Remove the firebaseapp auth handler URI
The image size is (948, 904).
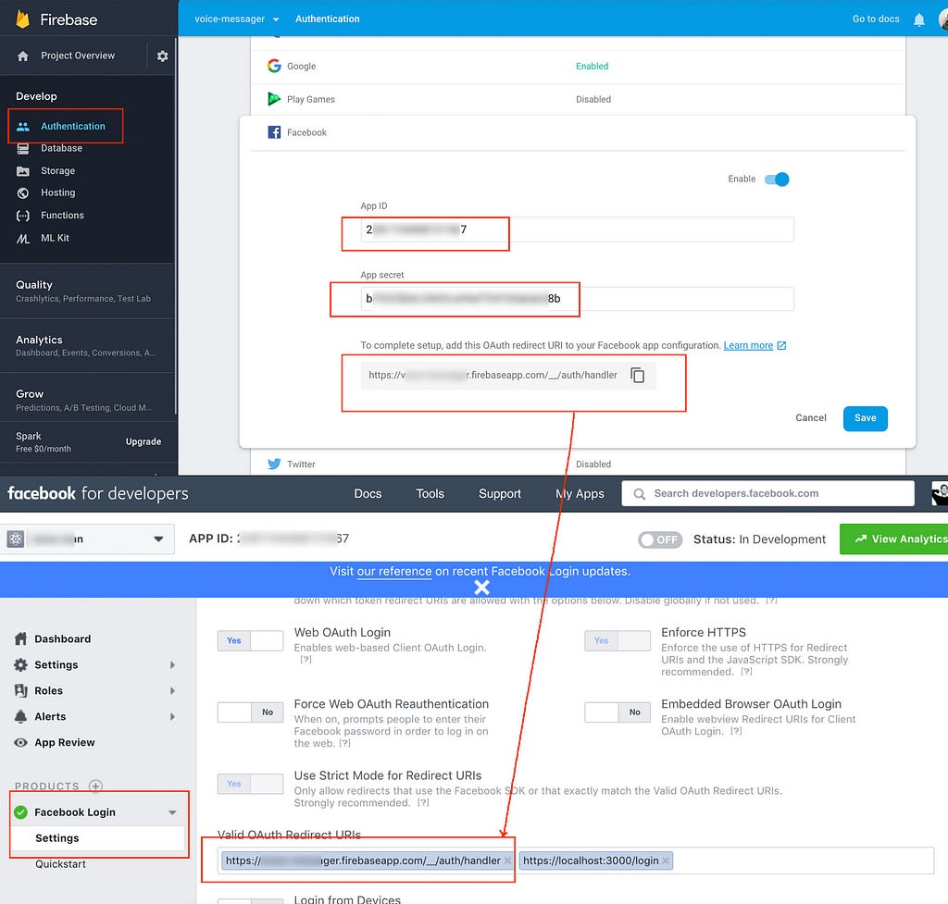tap(507, 861)
